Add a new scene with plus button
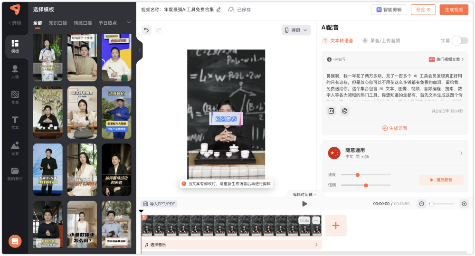The image size is (475, 256). pos(336,226)
